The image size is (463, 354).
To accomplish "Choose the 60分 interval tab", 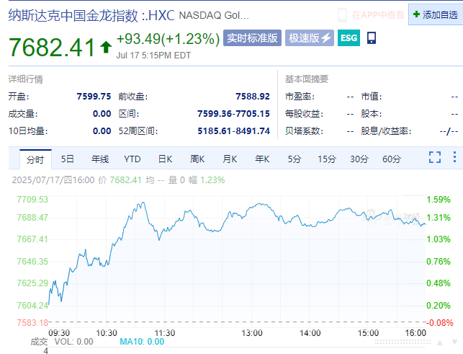I will click(392, 159).
